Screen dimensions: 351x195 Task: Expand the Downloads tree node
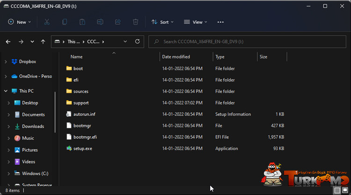point(9,126)
